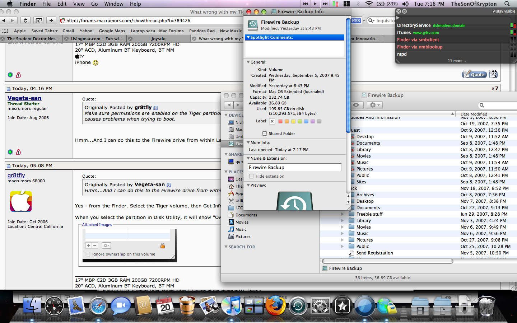The image size is (517, 323).
Task: Collapse SEARCH FOR in Finder sidebar
Action: [226, 247]
